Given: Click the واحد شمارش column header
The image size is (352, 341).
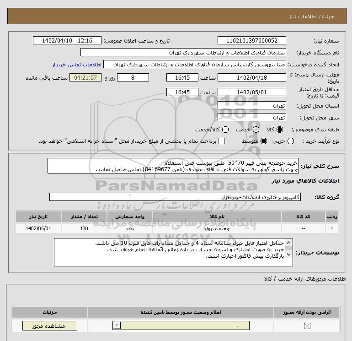Looking at the screenshot, I should 130,217.
